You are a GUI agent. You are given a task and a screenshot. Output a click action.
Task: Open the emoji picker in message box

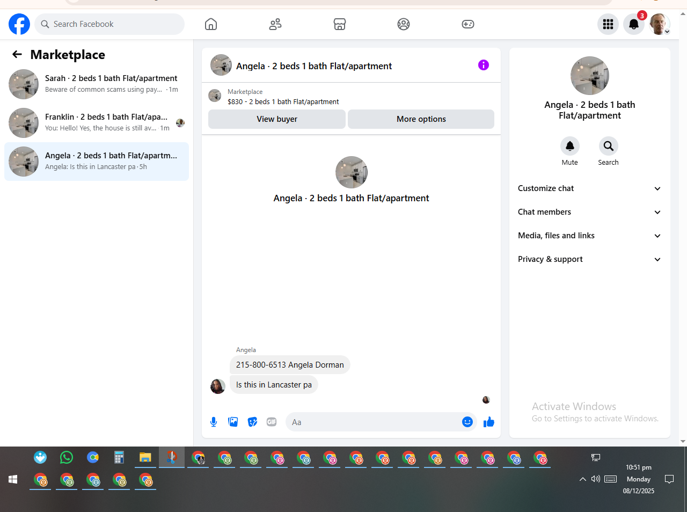467,422
